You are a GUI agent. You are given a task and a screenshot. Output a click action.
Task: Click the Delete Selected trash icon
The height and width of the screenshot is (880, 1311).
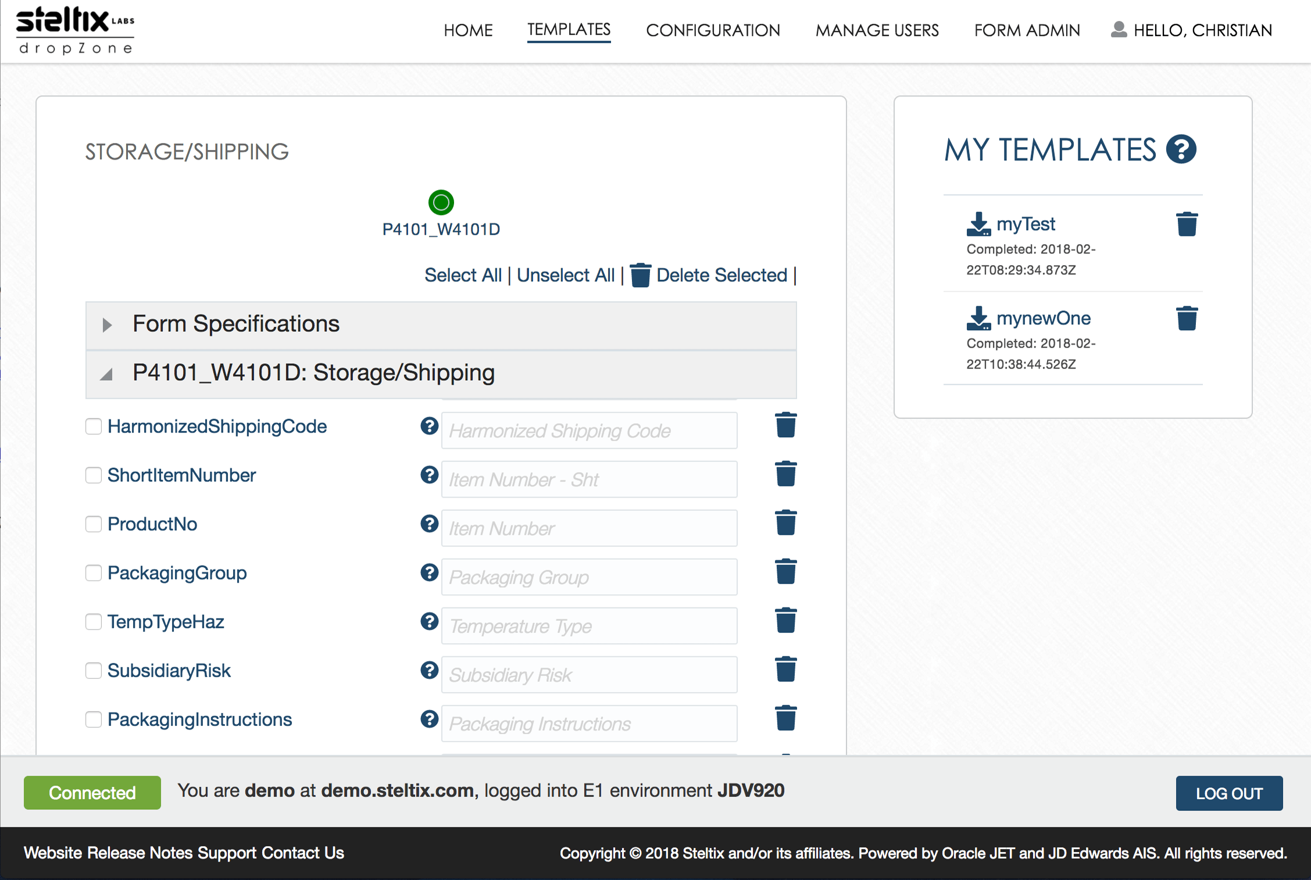click(x=640, y=275)
